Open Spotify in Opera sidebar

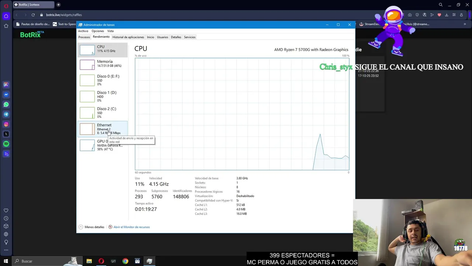[x=6, y=144]
